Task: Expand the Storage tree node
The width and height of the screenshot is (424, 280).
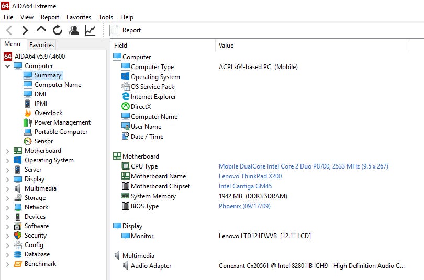Action: (x=7, y=198)
